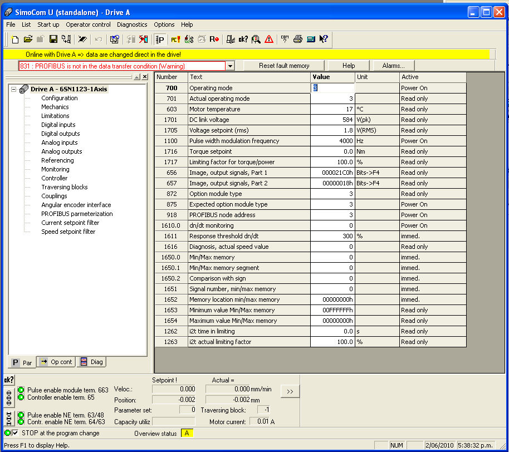Click the data transfer icon beside Save
The width and height of the screenshot is (509, 452).
(66, 40)
